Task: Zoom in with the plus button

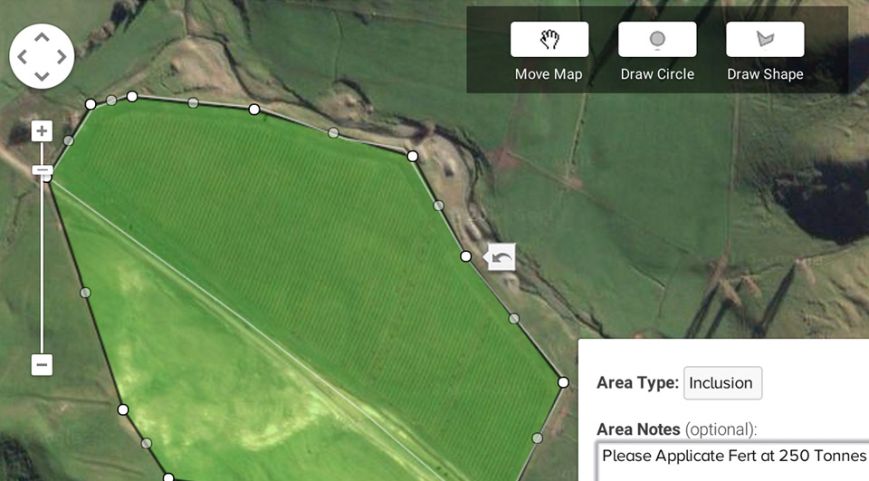Action: point(42,131)
